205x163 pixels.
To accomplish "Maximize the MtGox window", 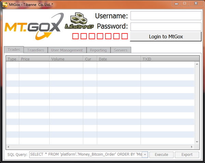I will click(x=184, y=3).
